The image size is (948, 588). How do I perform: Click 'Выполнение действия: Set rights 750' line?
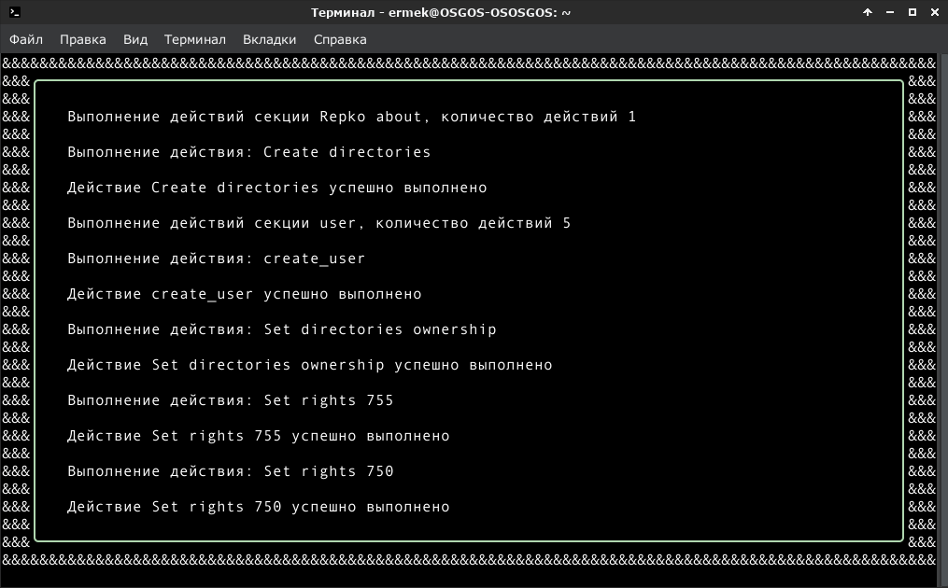click(231, 471)
